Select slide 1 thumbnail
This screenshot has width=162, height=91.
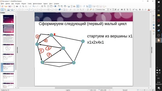(x=8, y=19)
